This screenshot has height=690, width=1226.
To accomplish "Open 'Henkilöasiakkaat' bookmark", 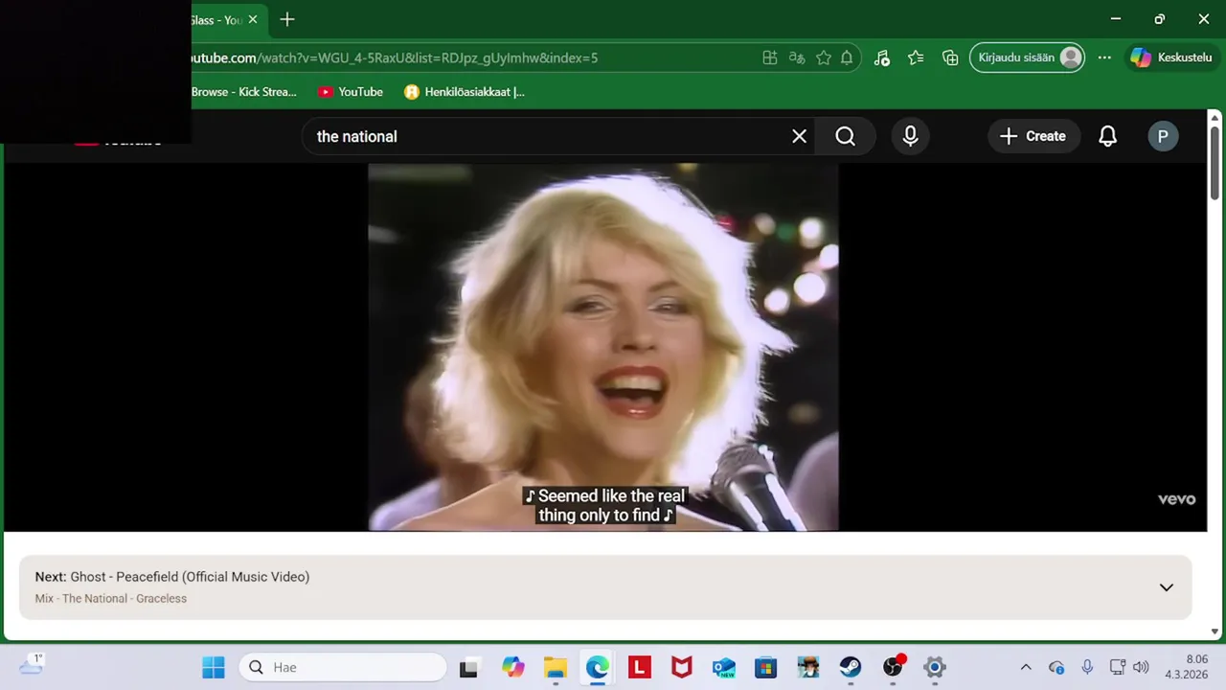I will coord(465,92).
